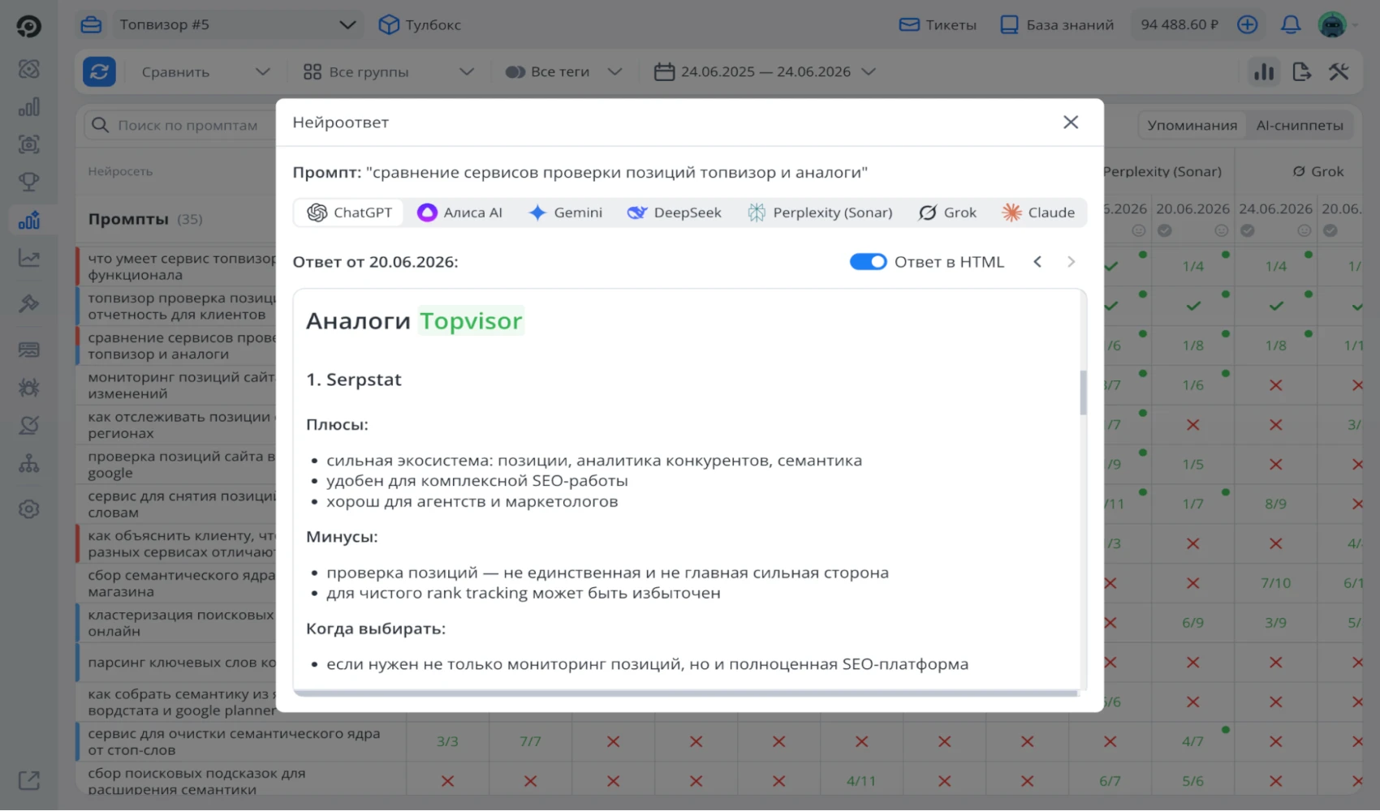The width and height of the screenshot is (1380, 811).
Task: Close the Нейроответ dialog
Action: click(x=1071, y=122)
